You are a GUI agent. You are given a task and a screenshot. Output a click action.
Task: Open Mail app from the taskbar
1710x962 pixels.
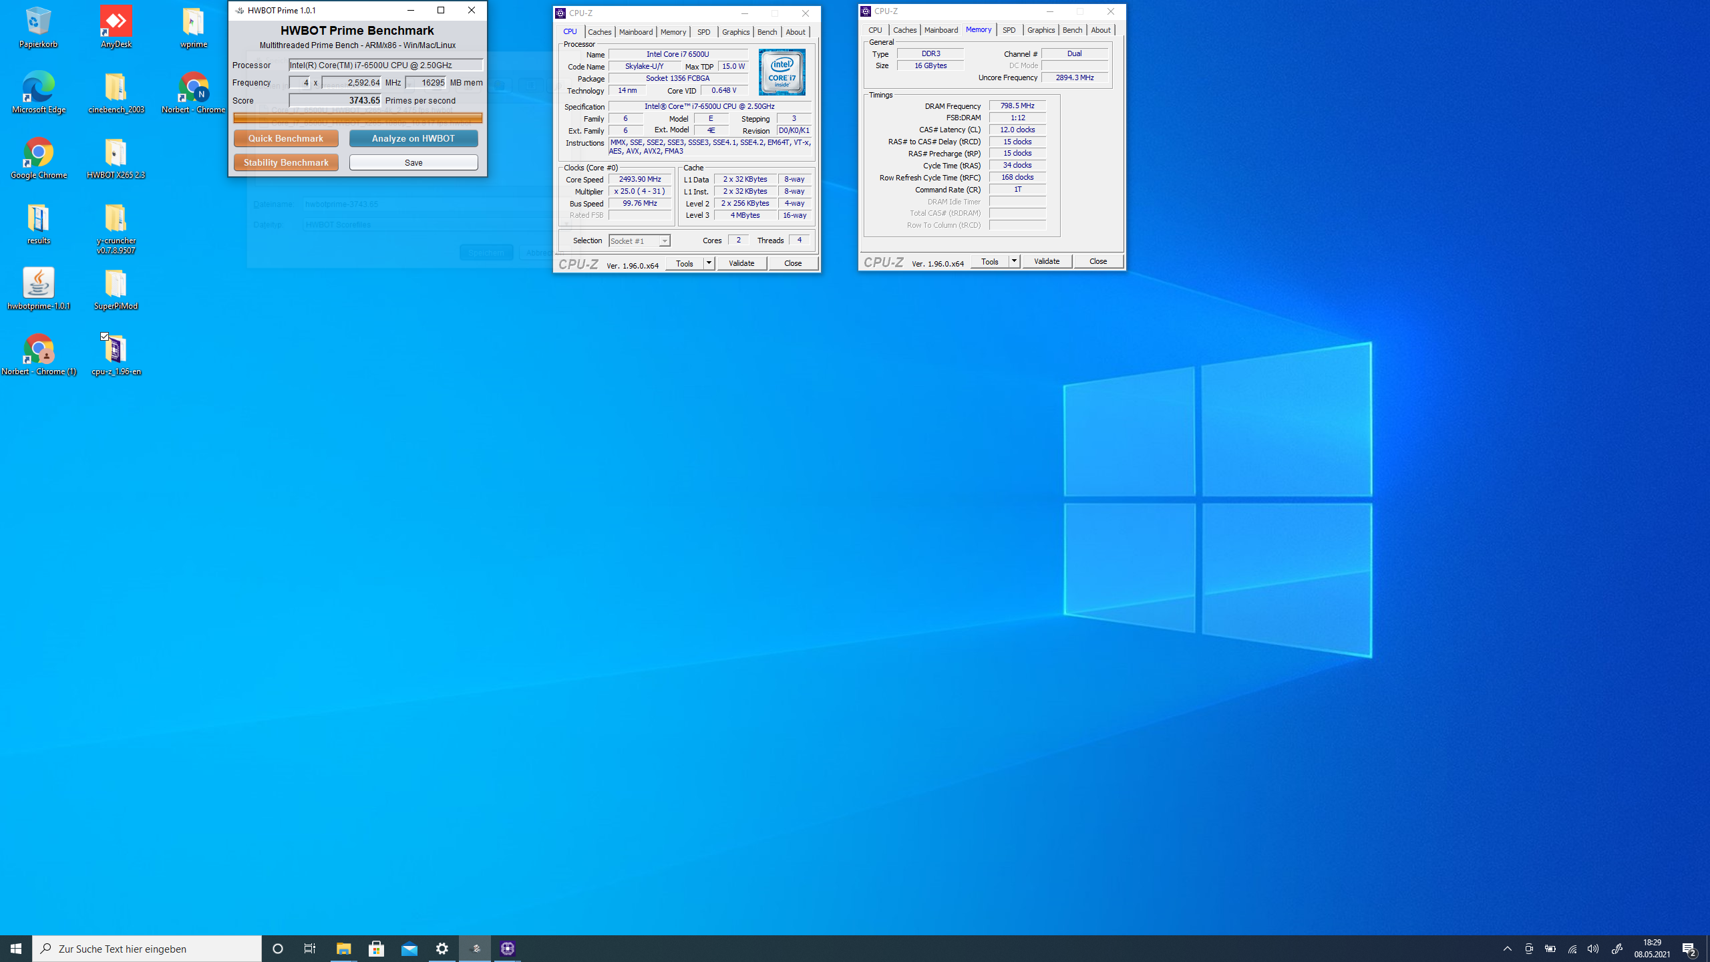coord(409,949)
